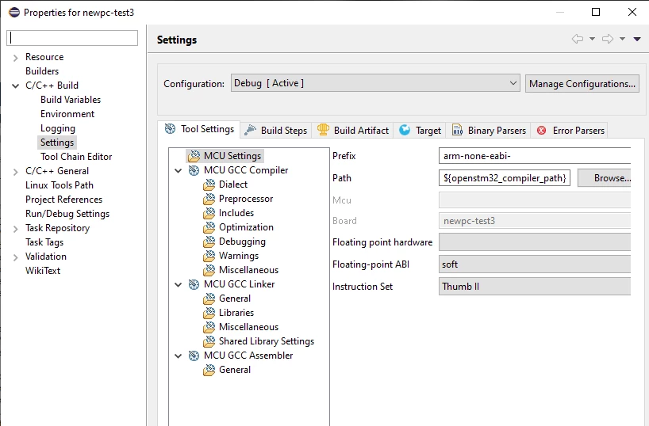Image resolution: width=649 pixels, height=426 pixels.
Task: Click the Path compiler path field
Action: (504, 177)
